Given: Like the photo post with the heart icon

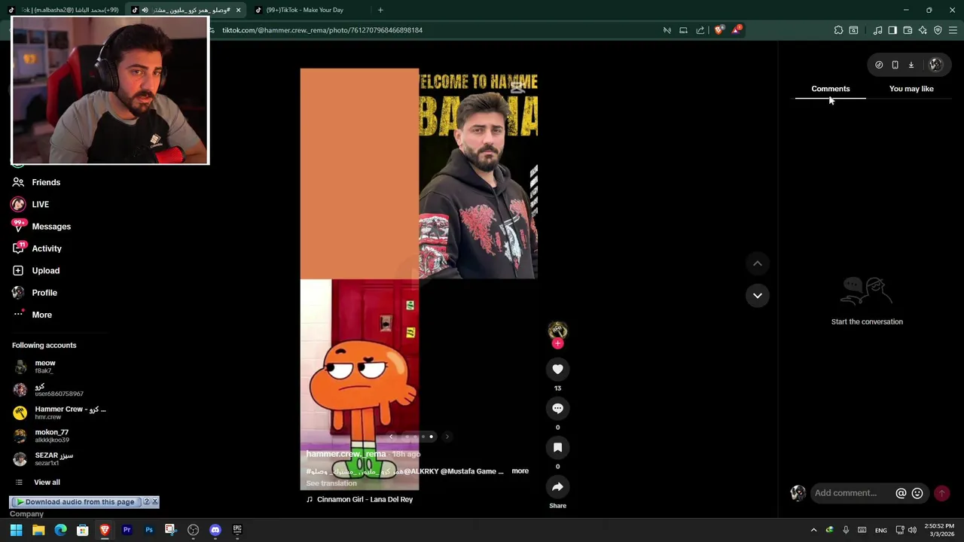Looking at the screenshot, I should [557, 369].
